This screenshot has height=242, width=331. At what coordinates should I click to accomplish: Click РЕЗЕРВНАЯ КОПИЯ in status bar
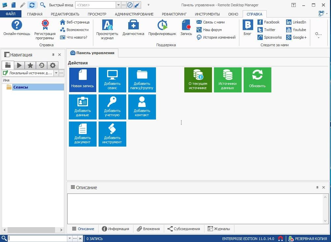pos(308,239)
